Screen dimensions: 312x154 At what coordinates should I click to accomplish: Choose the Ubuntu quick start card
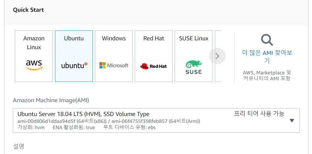[x=74, y=56]
